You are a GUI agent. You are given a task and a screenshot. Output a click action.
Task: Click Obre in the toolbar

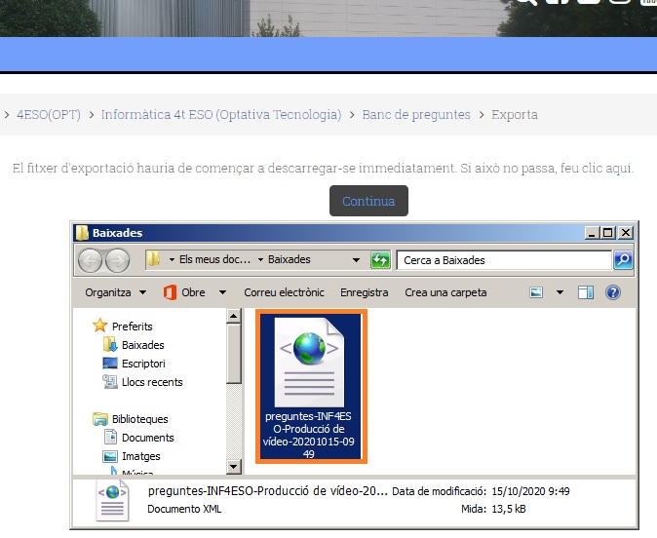pos(193,292)
